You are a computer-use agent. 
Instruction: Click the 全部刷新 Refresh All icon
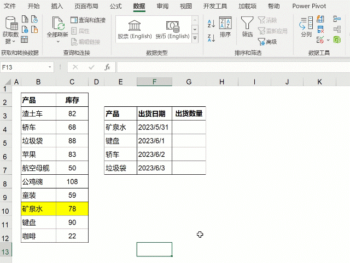[57, 23]
